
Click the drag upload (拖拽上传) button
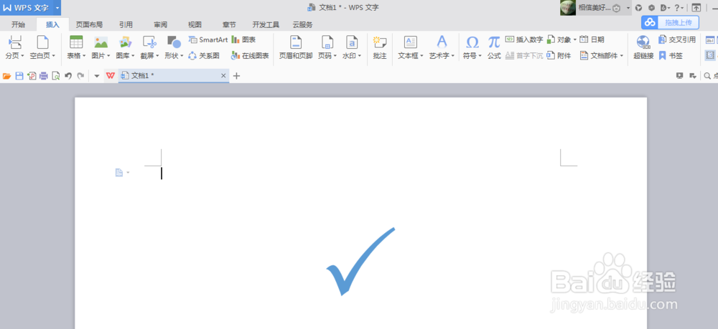click(670, 22)
